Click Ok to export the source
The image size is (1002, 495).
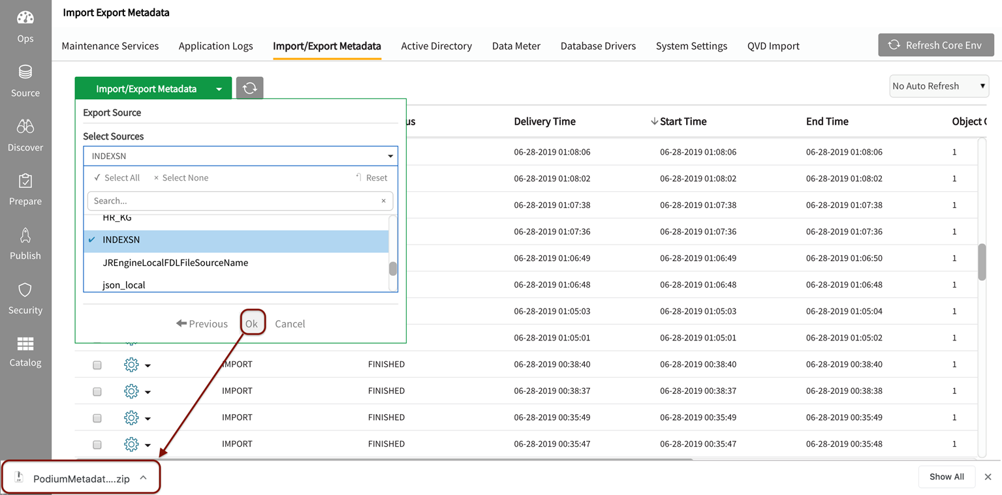click(x=251, y=323)
